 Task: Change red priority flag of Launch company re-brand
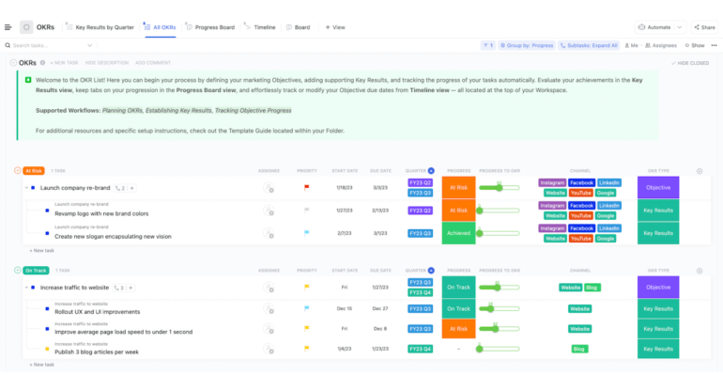(x=307, y=187)
